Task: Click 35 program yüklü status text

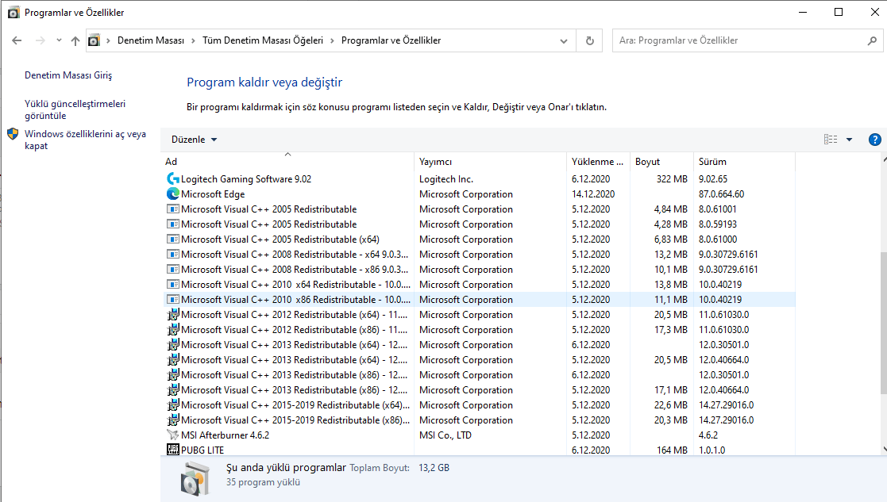Action: pos(263,482)
